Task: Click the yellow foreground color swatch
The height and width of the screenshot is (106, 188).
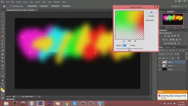Action: [x=2, y=90]
